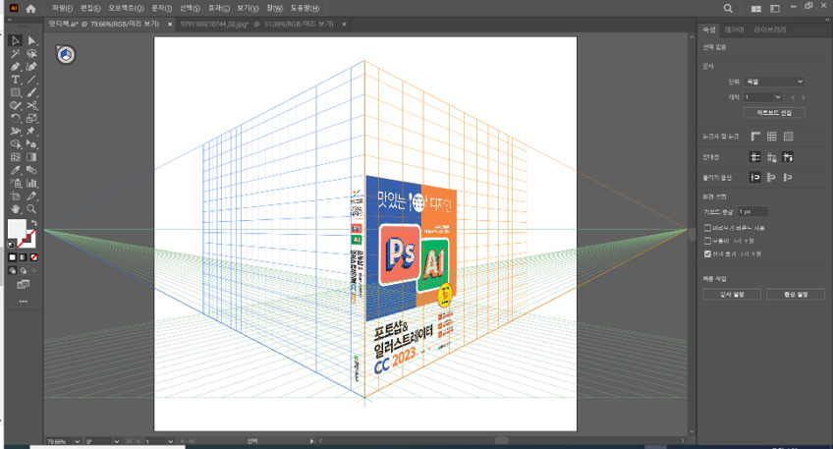Screen dimensions: 833x449
Task: Click the None color button
Action: click(34, 257)
